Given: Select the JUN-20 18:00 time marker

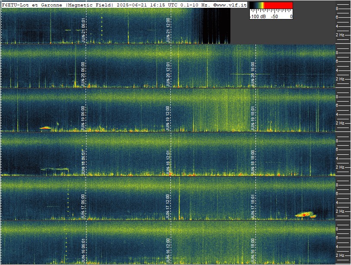Looking at the screenshot, I should (x=253, y=74).
